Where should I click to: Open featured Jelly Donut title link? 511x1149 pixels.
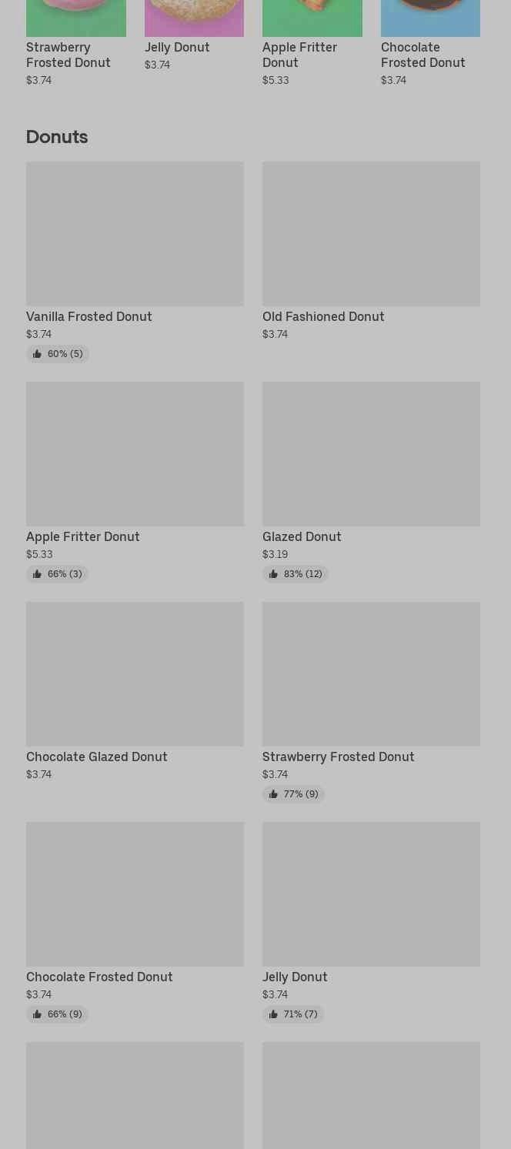pyautogui.click(x=177, y=47)
